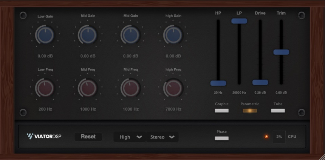Click the Mid Gain knob beside Low Gain
The height and width of the screenshot is (160, 325).
pyautogui.click(x=88, y=35)
